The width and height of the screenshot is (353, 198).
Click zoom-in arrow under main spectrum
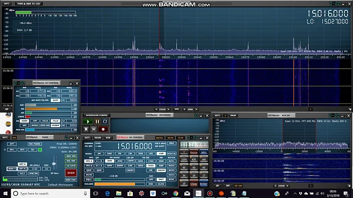point(168,109)
